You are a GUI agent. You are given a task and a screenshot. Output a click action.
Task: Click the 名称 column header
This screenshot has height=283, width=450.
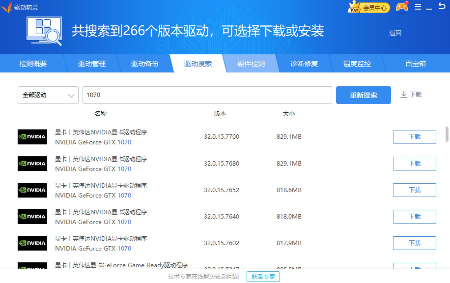coord(101,114)
